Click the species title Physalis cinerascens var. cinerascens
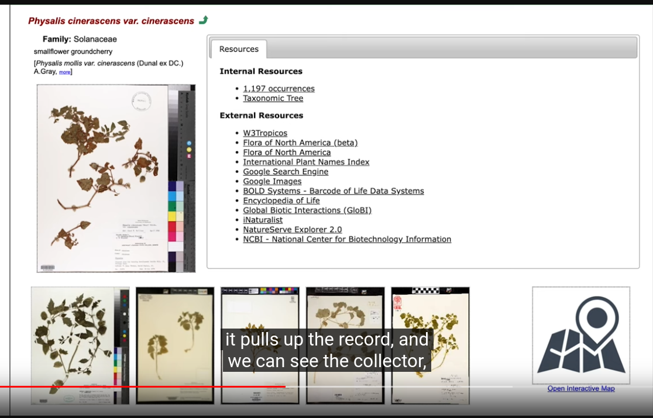The width and height of the screenshot is (653, 418). pyautogui.click(x=111, y=21)
